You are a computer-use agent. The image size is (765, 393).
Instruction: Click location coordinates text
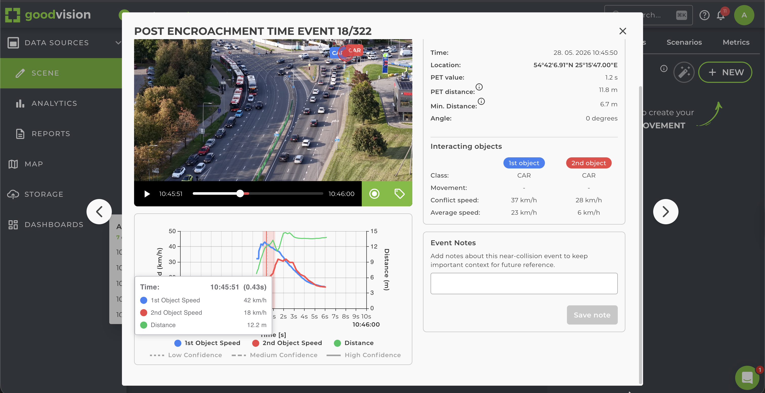(x=575, y=65)
